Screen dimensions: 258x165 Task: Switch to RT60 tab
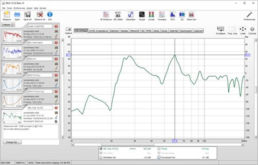coord(149,31)
